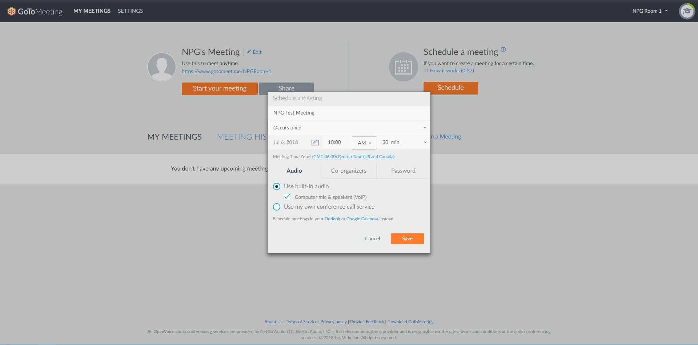Open SETTINGS in the header
This screenshot has height=345, width=698.
tap(130, 11)
